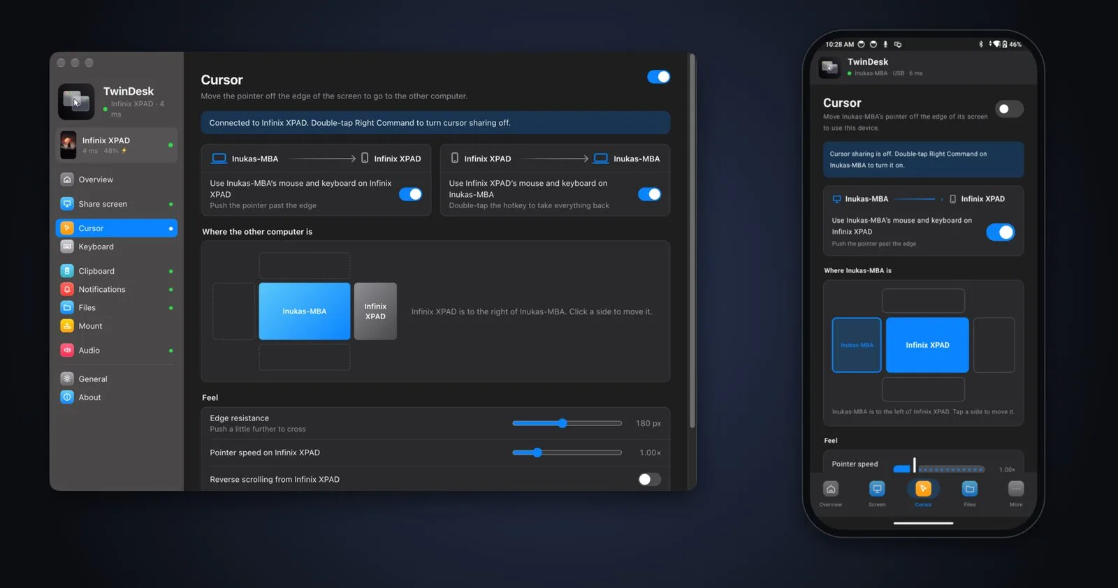This screenshot has width=1118, height=588.
Task: Toggle using Infinix XPAD's mouse on Inukas-MBA
Action: pos(650,194)
